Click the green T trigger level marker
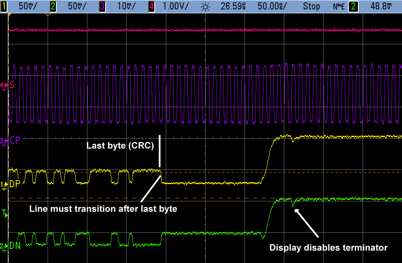 coord(4,213)
